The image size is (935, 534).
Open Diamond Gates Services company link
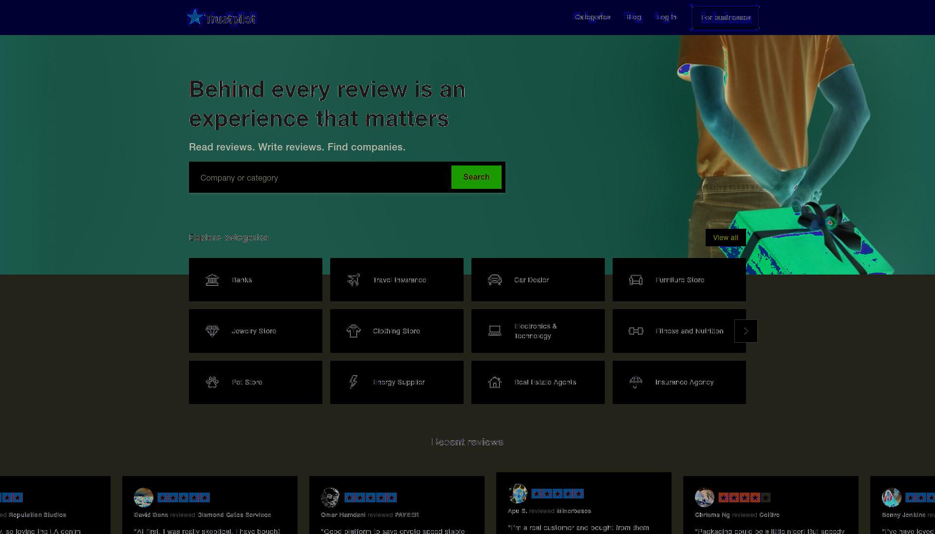pyautogui.click(x=234, y=515)
